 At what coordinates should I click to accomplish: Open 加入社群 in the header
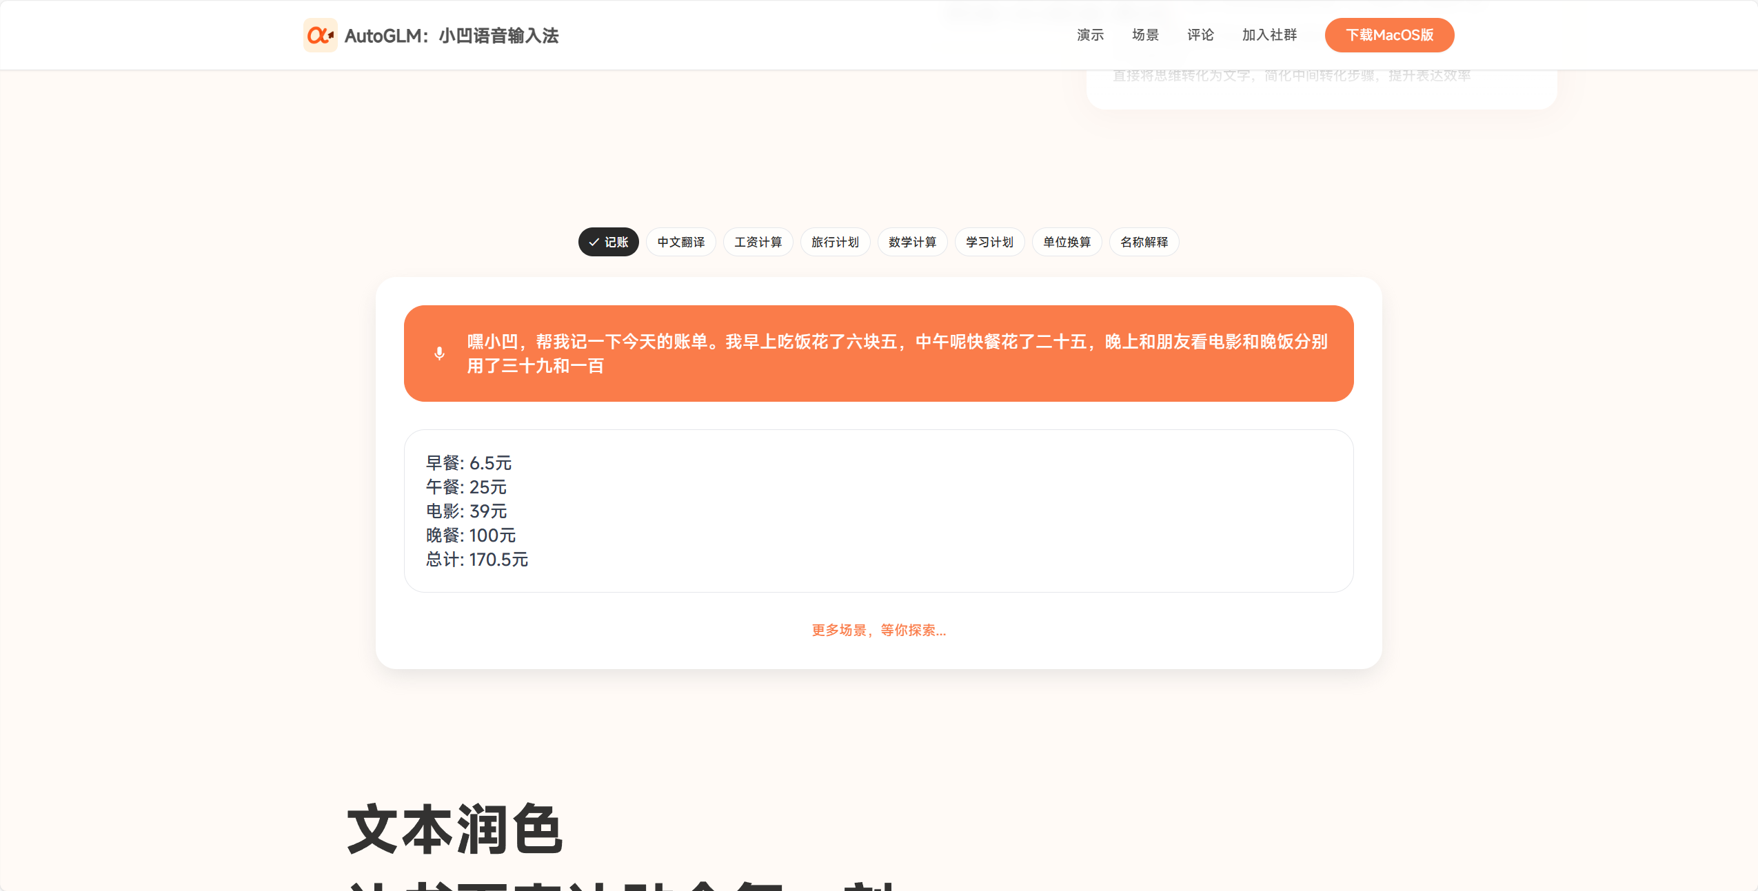[1269, 35]
